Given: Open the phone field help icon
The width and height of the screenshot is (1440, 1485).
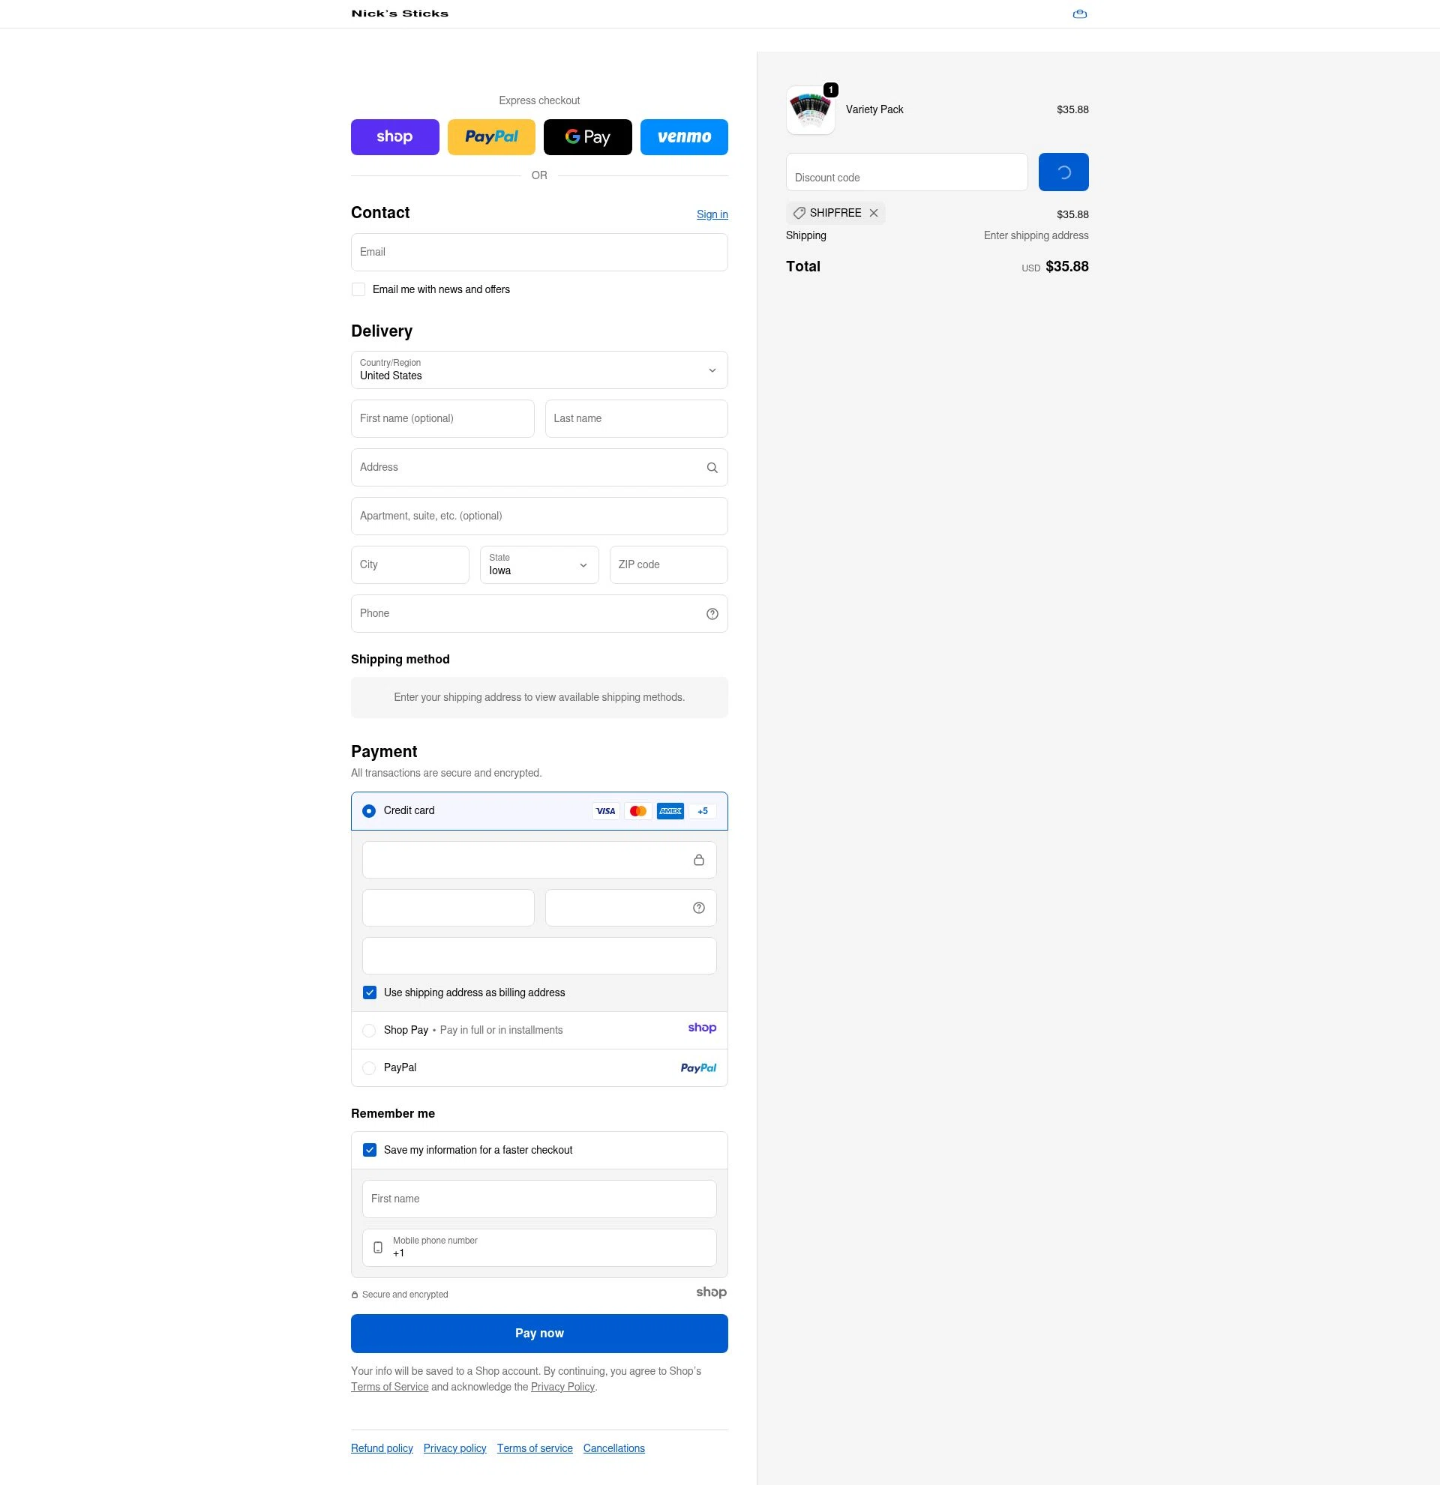Looking at the screenshot, I should click(x=712, y=613).
